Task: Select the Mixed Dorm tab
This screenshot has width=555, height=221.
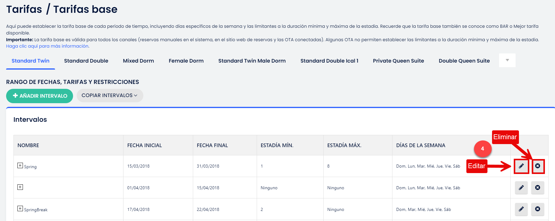Action: coord(138,61)
